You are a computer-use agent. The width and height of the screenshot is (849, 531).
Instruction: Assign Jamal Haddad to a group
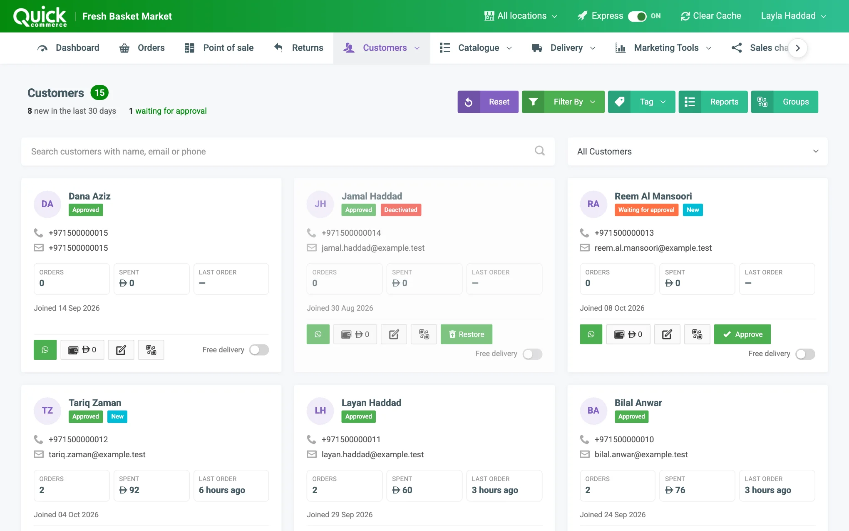424,334
